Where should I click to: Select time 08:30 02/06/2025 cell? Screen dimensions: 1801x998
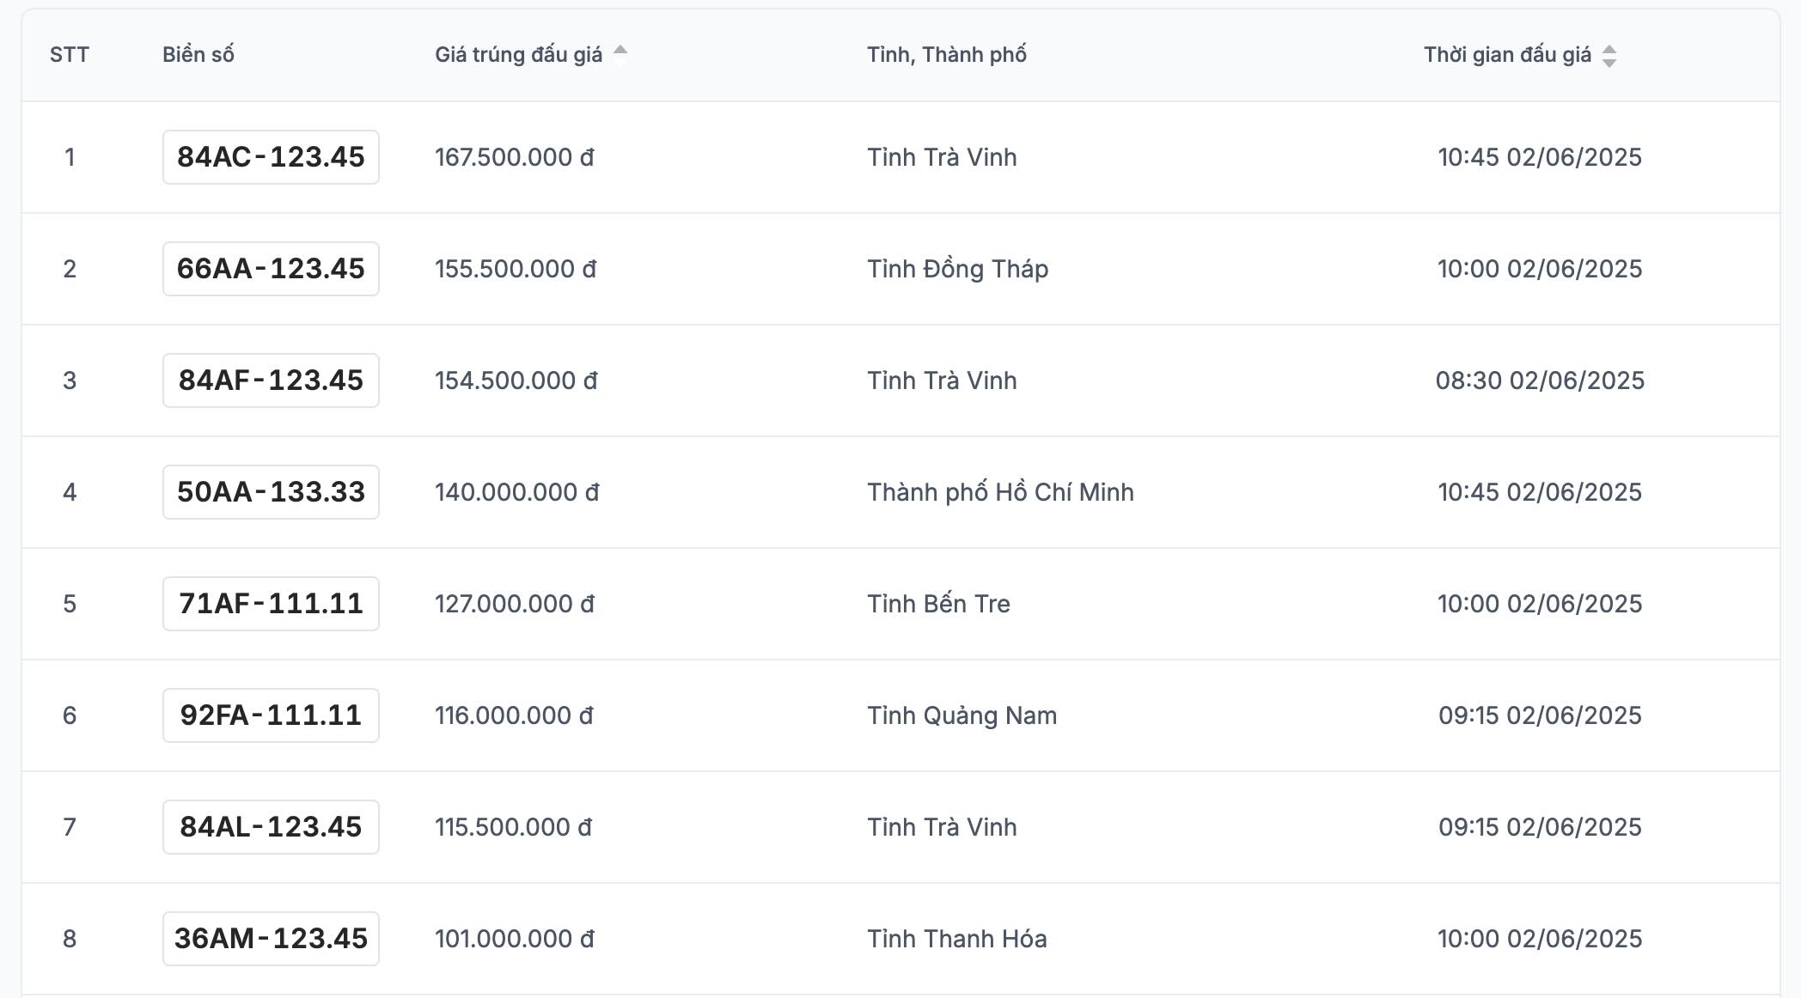pos(1540,380)
